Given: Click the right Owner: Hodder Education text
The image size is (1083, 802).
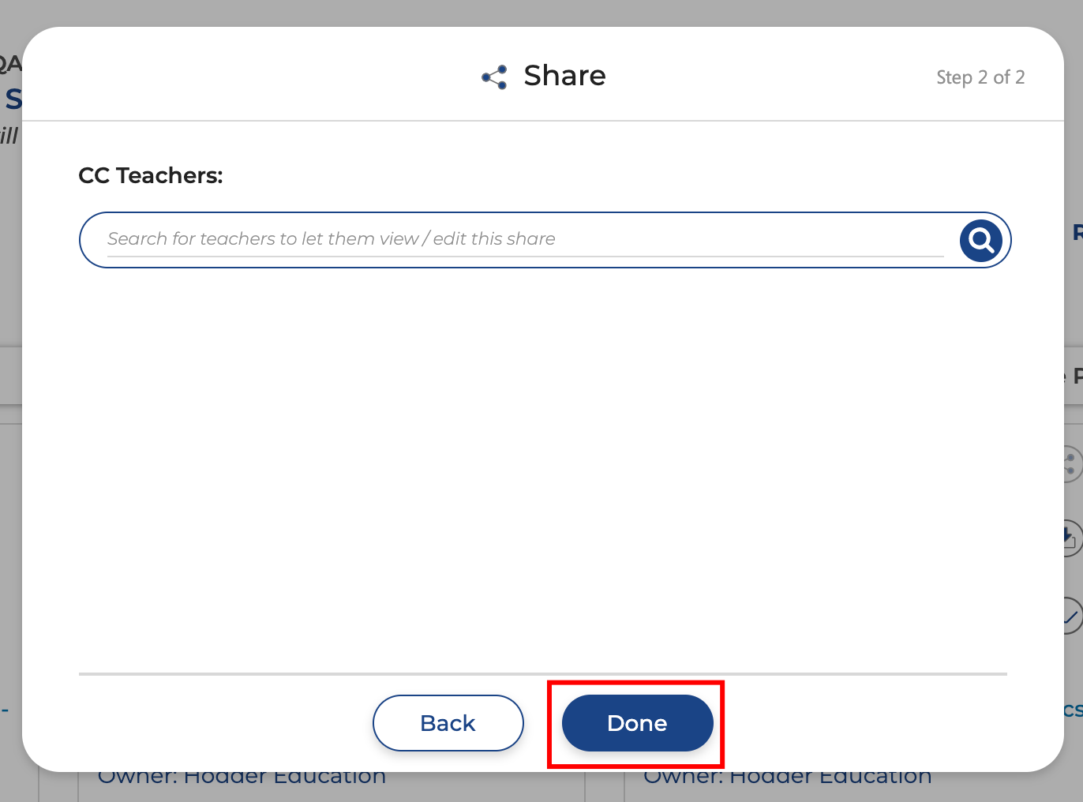Looking at the screenshot, I should point(787,778).
